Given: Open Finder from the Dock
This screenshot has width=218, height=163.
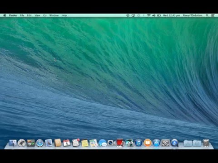Looking at the screenshot, I should [13, 143].
